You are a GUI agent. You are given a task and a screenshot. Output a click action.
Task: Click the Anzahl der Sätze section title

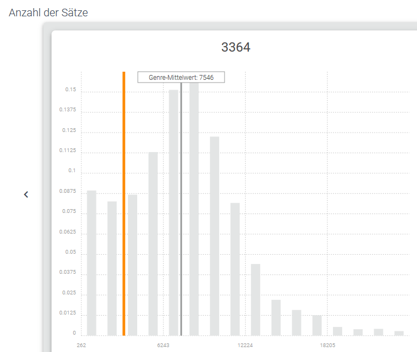click(48, 12)
